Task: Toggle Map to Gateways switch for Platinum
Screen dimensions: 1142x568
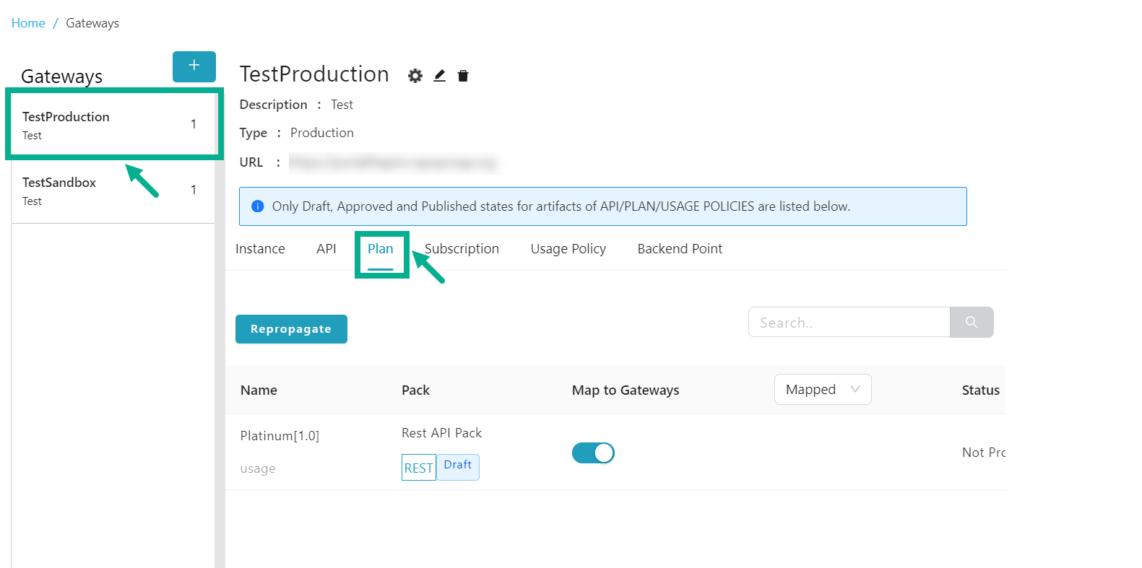Action: pyautogui.click(x=593, y=453)
